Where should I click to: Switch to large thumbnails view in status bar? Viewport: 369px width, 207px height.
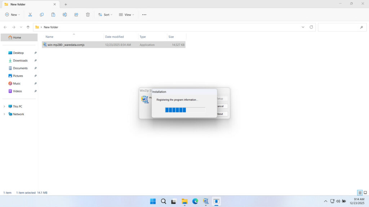[365, 193]
